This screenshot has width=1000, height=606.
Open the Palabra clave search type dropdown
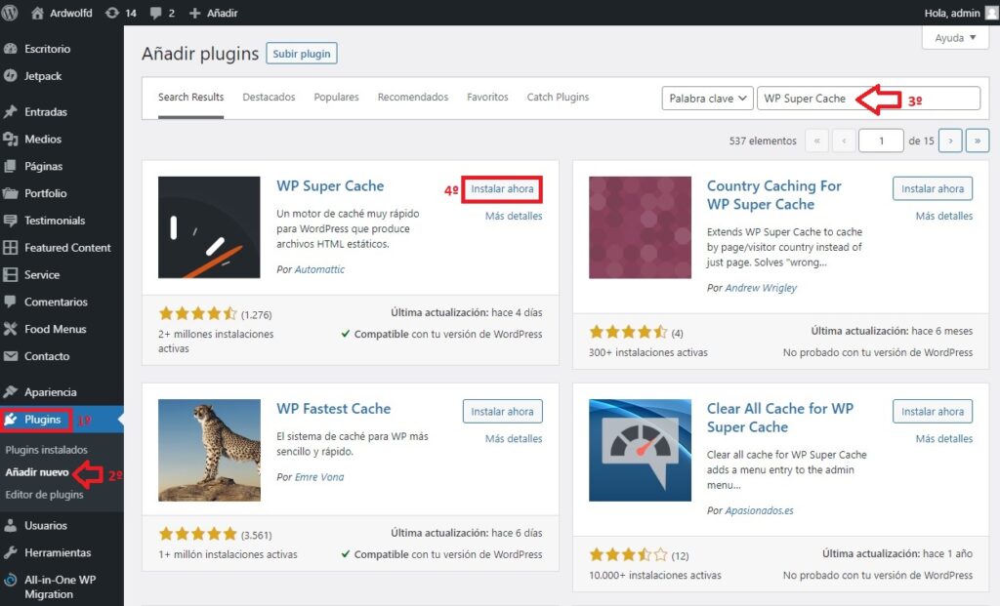coord(707,99)
